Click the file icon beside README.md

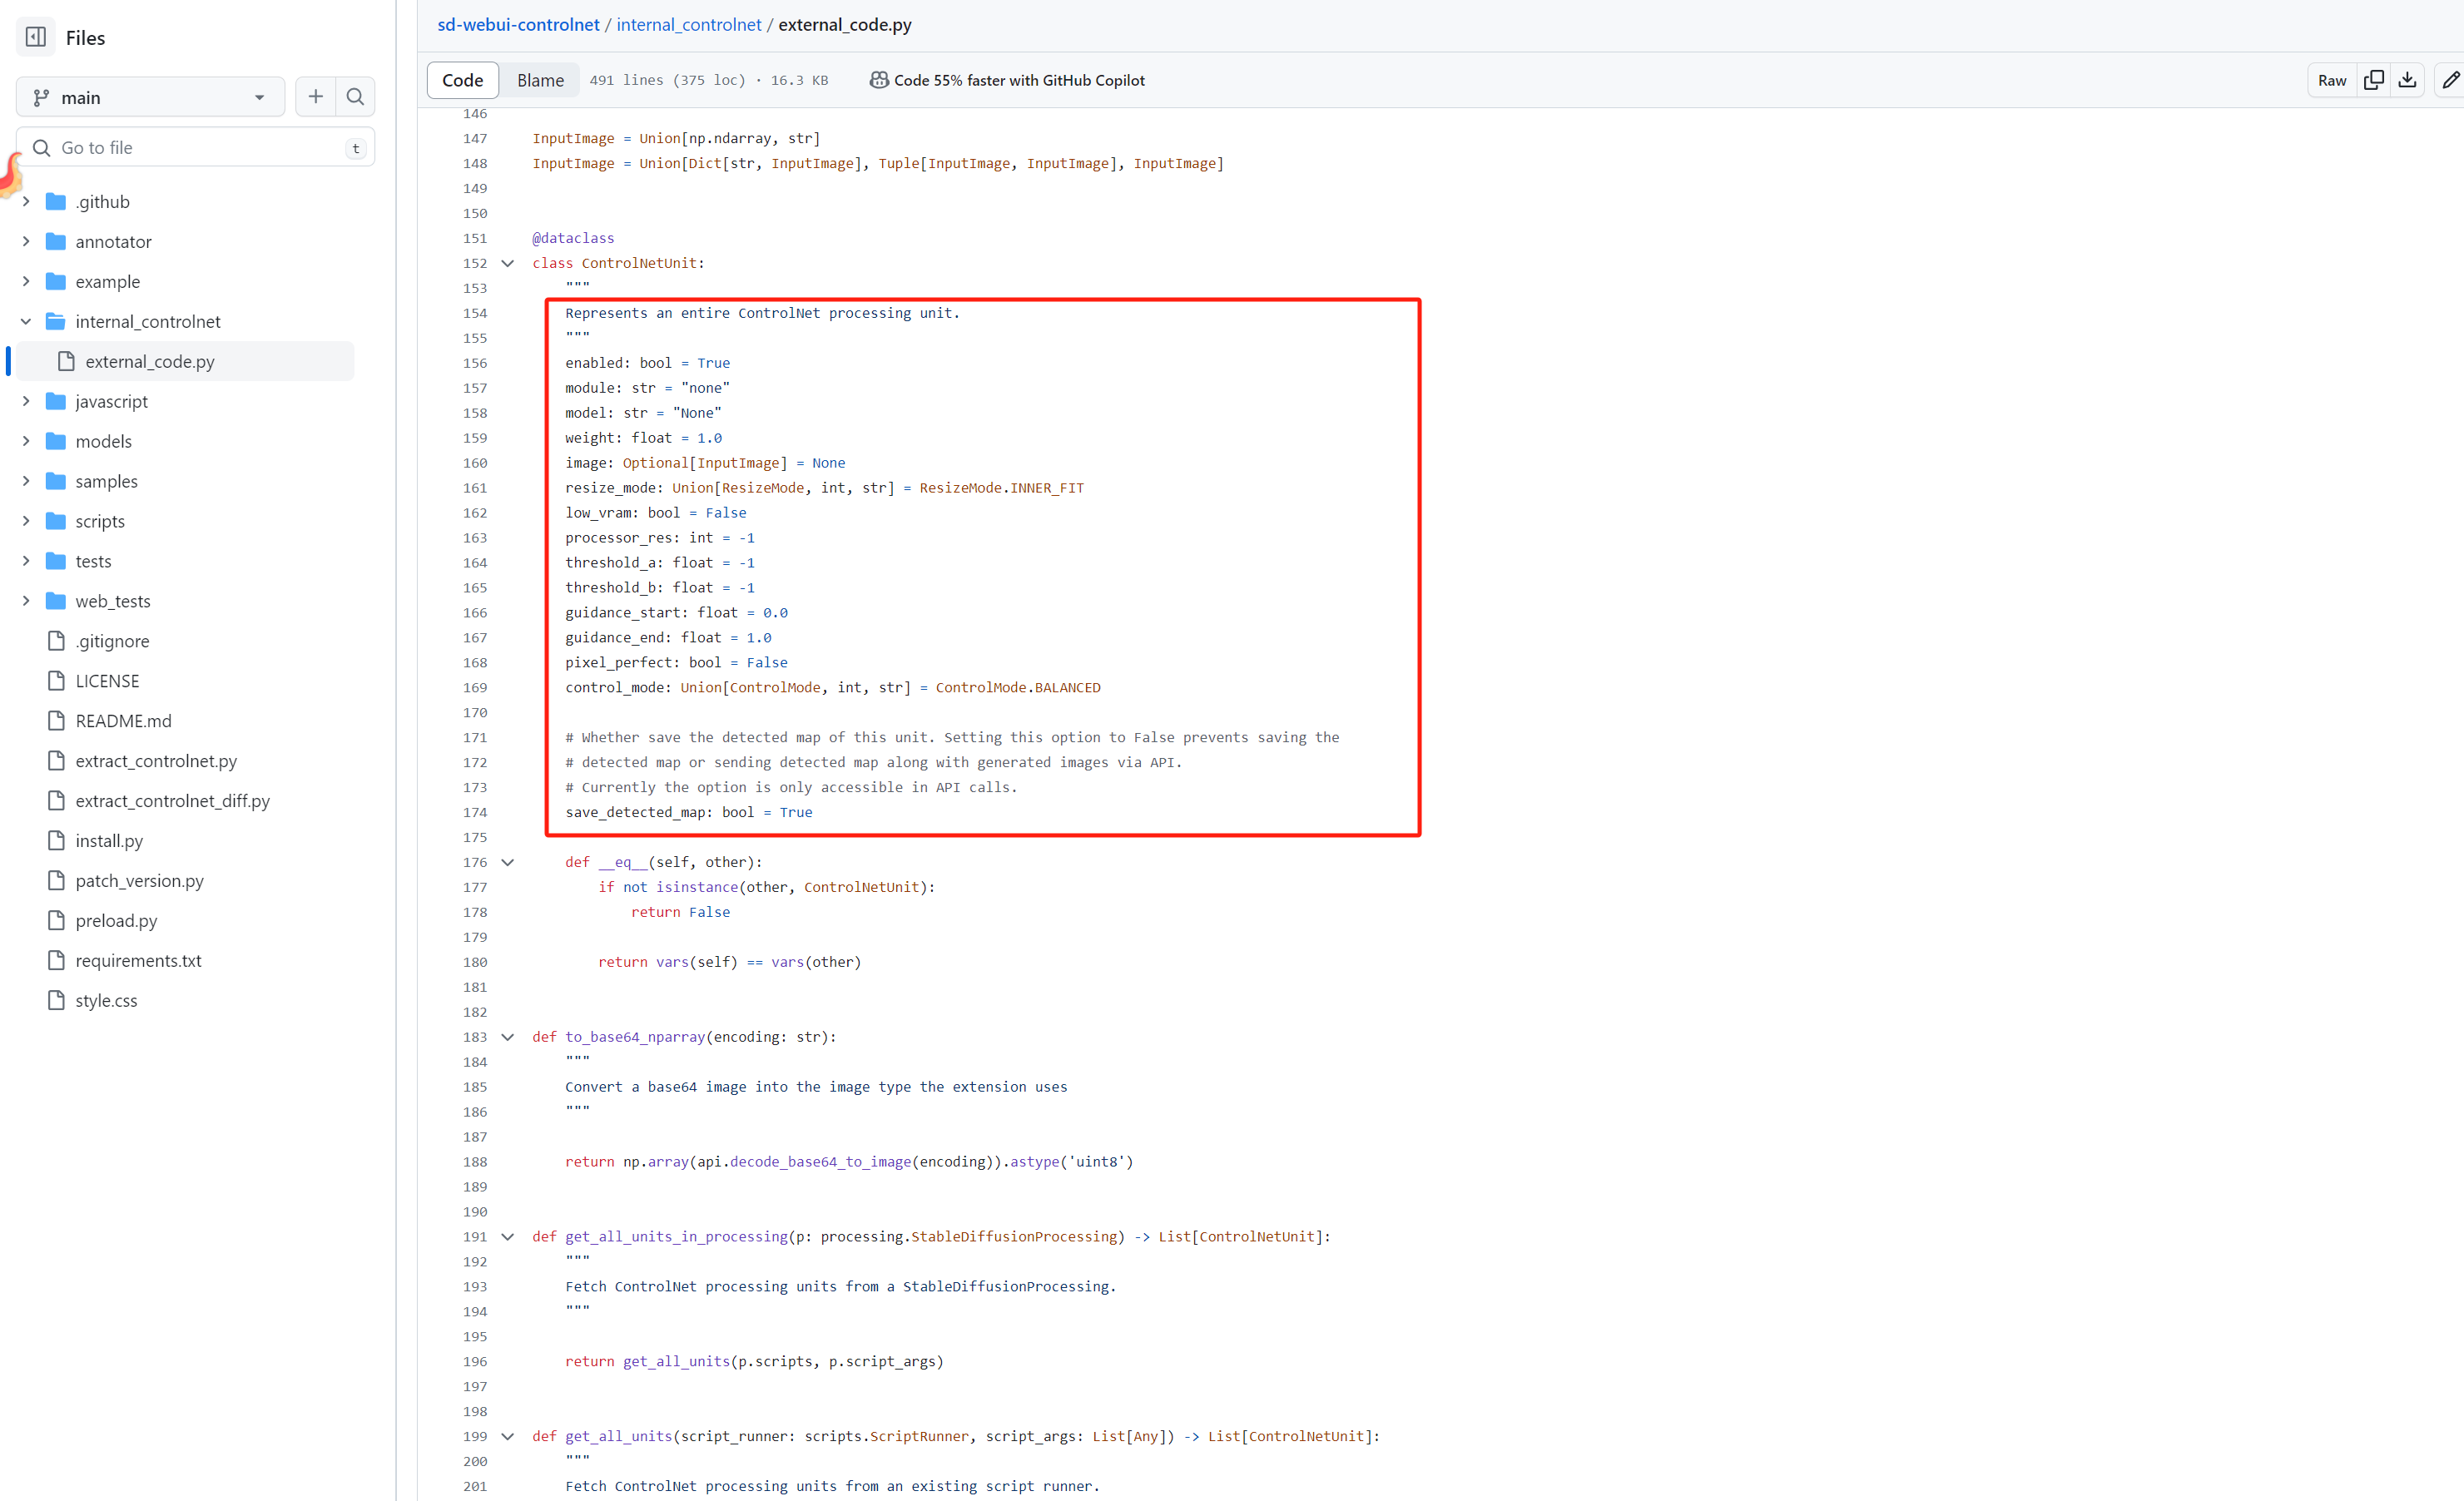tap(57, 721)
